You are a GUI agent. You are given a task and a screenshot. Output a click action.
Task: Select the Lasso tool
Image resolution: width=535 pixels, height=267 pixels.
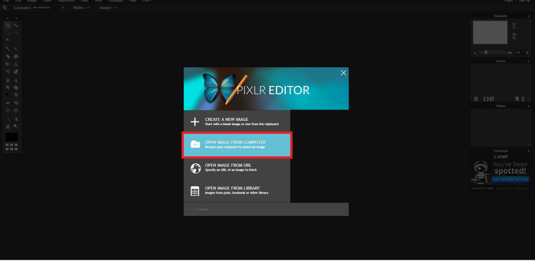coord(16,32)
